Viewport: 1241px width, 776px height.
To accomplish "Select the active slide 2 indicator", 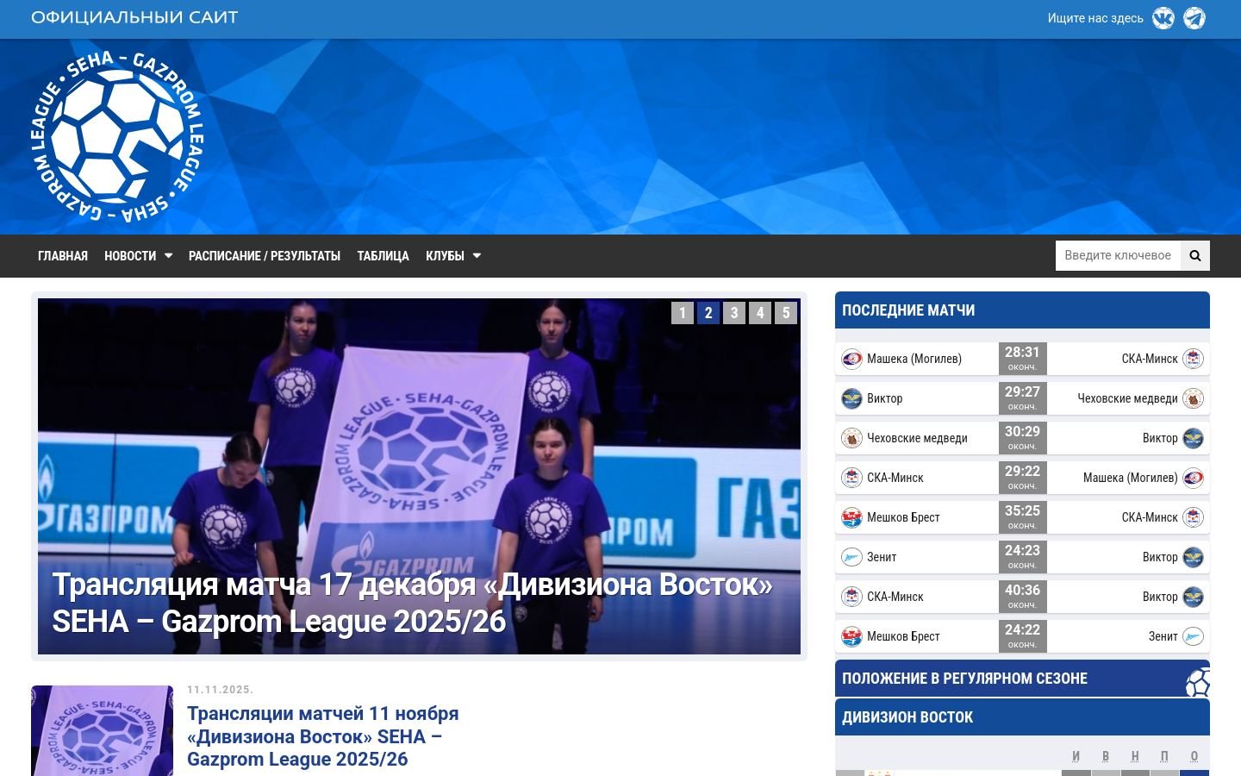I will coord(708,313).
